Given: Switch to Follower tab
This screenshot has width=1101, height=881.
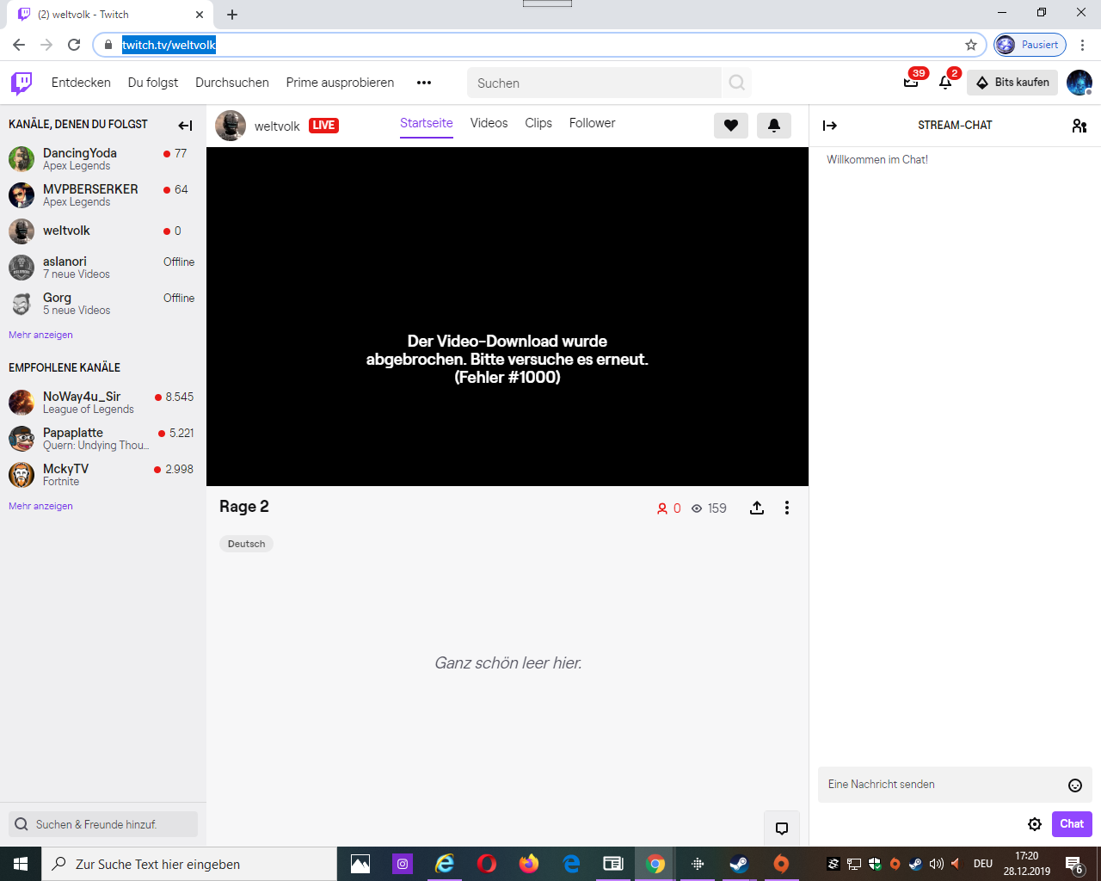Looking at the screenshot, I should point(592,123).
